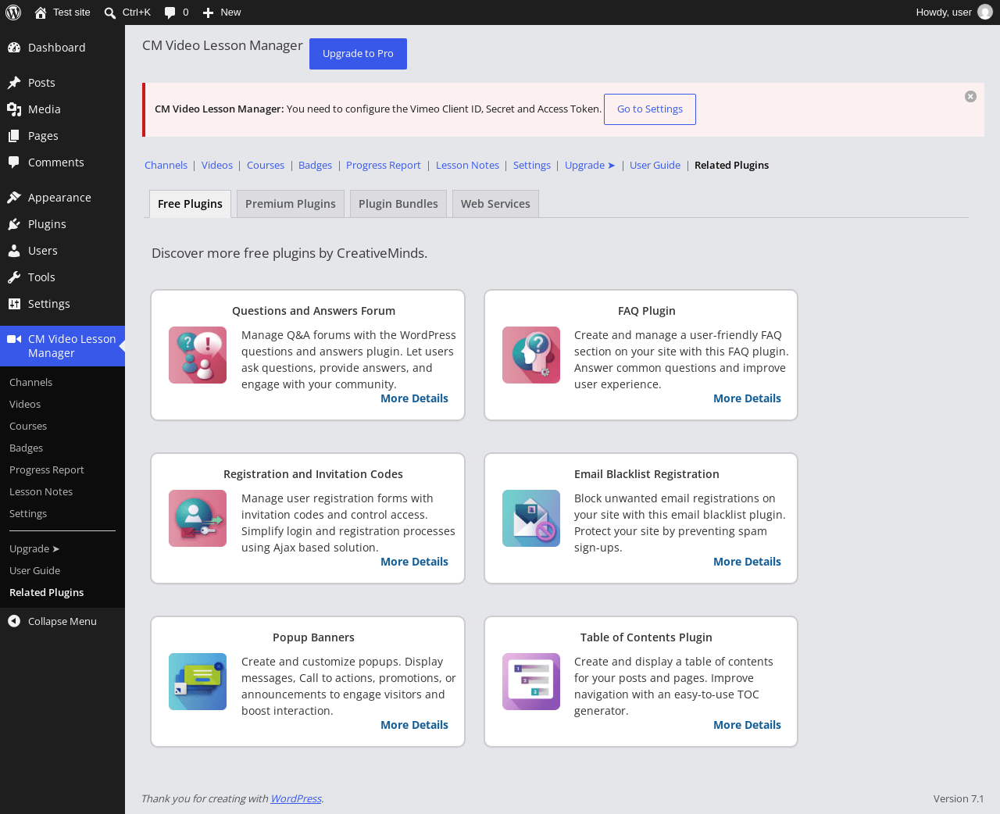Open Badges in the top navigation links

point(315,166)
